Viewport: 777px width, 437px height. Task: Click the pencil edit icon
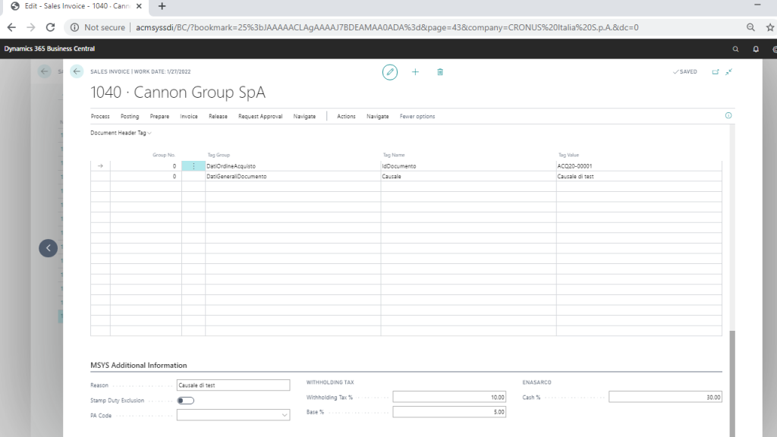[x=389, y=72]
